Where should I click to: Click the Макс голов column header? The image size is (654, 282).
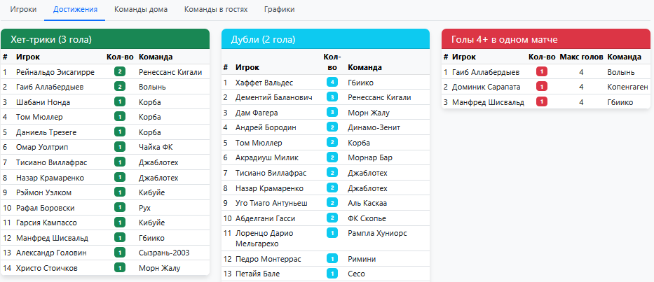(x=581, y=57)
